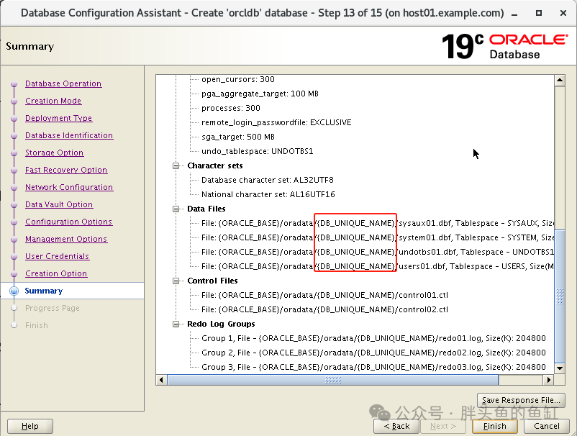Click the vertical scrollbar down arrow
This screenshot has width=577, height=436.
pyautogui.click(x=560, y=368)
